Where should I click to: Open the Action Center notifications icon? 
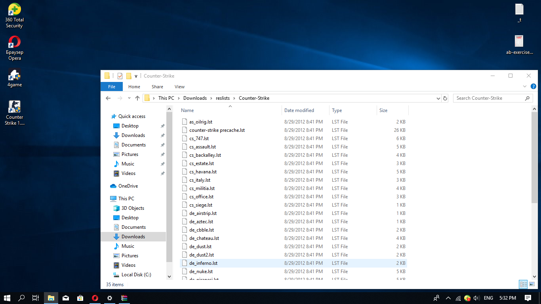528,298
